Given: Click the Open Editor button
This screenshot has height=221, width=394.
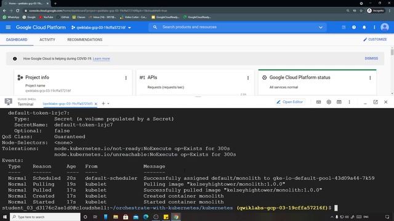Looking at the screenshot, I should 290,102.
